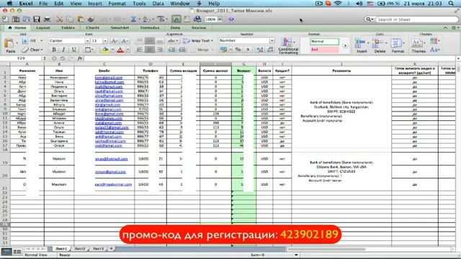Image resolution: width=461 pixels, height=259 pixels.
Task: Click the Sort A-Z icon in the toolbar
Action: tap(146, 19)
